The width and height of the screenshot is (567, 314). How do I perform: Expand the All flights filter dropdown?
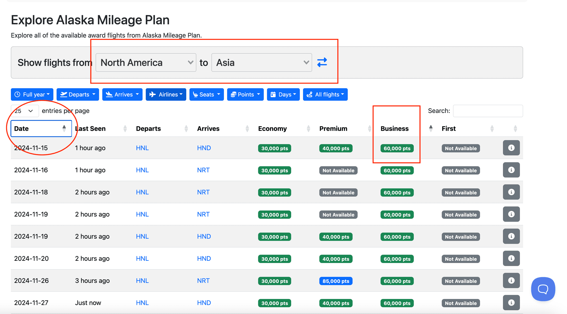(325, 95)
